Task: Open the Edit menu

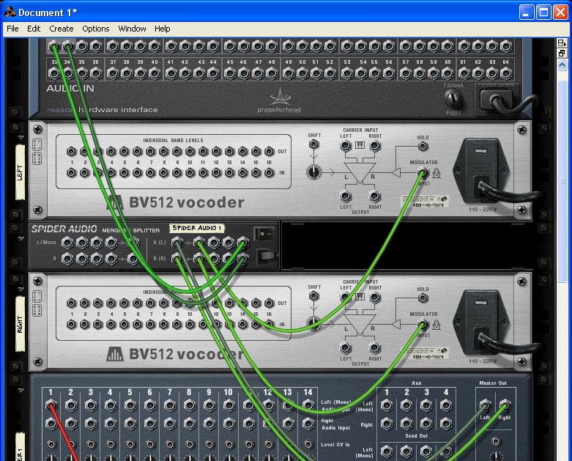Action: 34,29
